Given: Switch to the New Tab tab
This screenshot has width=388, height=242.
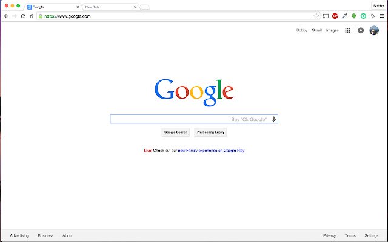Looking at the screenshot, I should pos(110,7).
